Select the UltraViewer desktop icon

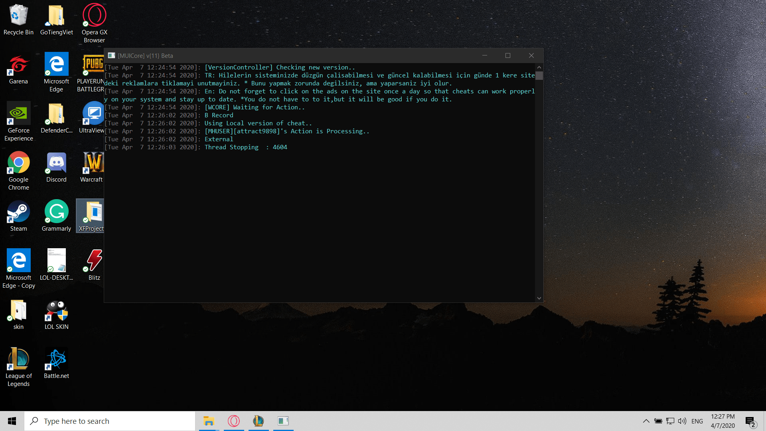pyautogui.click(x=92, y=118)
